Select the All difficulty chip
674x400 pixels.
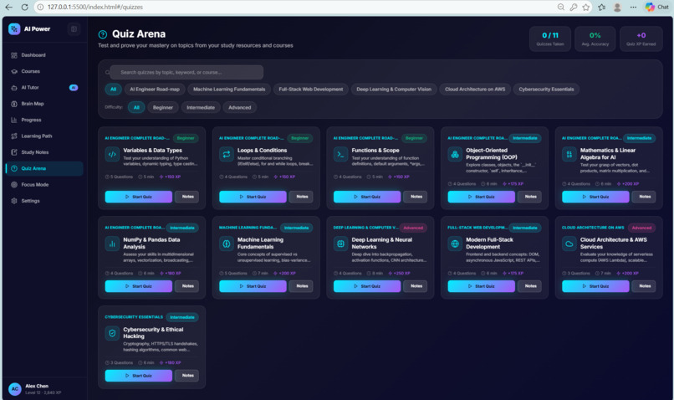click(x=136, y=107)
